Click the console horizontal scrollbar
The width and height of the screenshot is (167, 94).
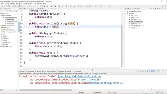coord(46,90)
